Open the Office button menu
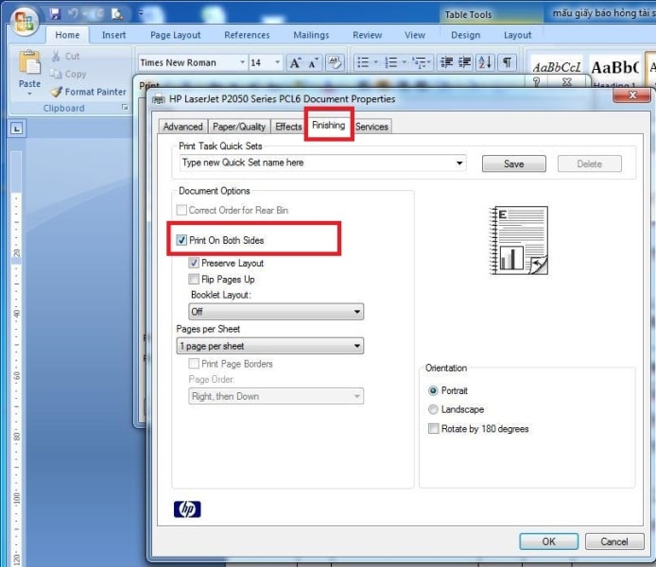 pos(25,21)
